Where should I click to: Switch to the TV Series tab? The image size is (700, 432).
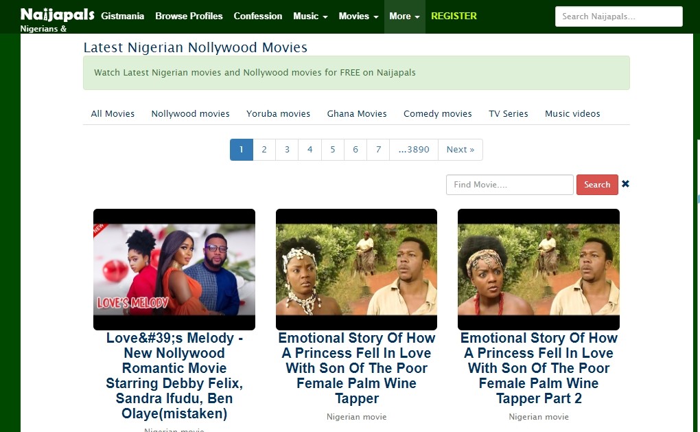(x=508, y=113)
